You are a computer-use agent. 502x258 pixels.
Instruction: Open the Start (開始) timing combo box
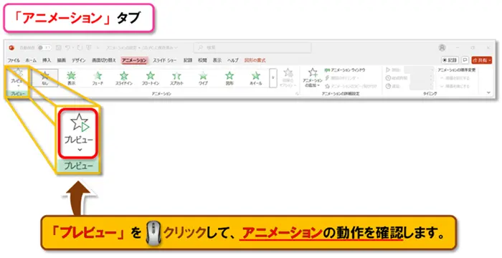[x=418, y=70]
